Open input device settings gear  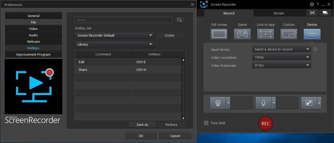315,49
